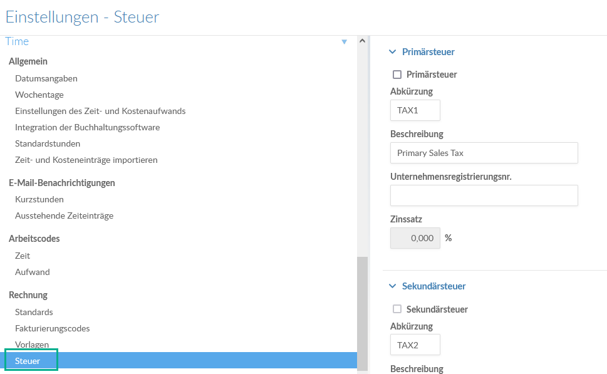This screenshot has height=374, width=607.
Task: Click the Time section heading
Action: (17, 41)
